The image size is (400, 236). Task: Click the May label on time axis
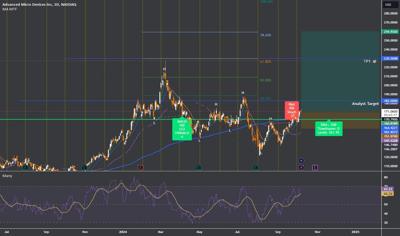200,232
